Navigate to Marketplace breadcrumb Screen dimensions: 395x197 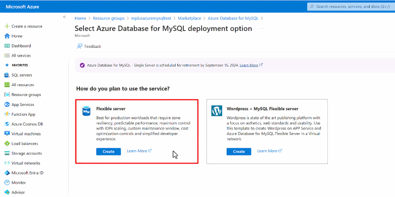(190, 18)
